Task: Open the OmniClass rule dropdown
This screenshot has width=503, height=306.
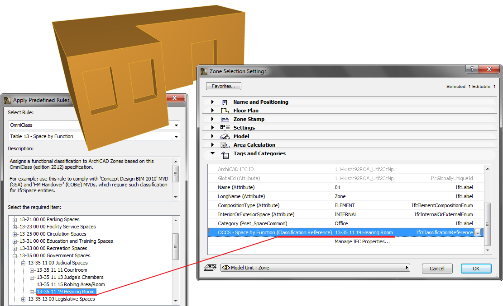Action: (176, 125)
